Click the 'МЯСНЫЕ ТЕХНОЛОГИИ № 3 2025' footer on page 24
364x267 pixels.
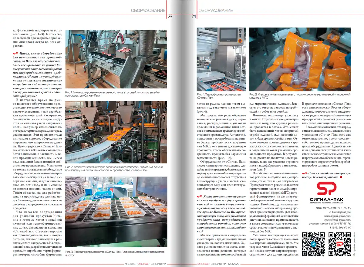pyautogui.click(x=218, y=264)
